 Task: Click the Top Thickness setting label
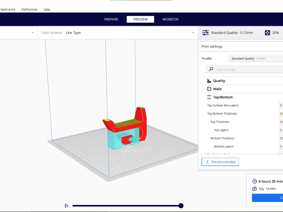coord(220,122)
